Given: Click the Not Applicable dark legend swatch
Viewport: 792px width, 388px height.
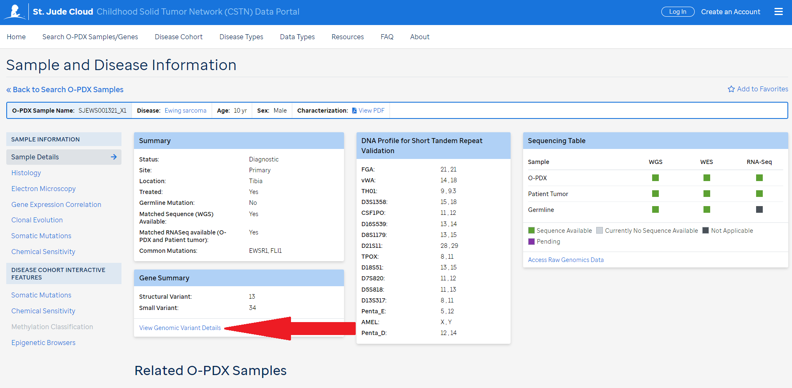Looking at the screenshot, I should coord(706,230).
